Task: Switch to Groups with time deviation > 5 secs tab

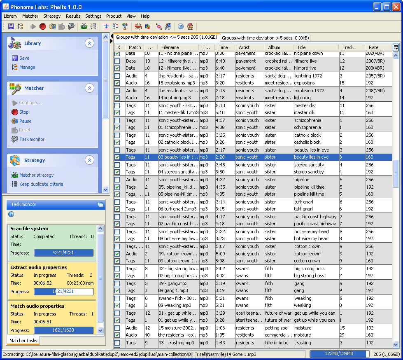Action: pos(265,38)
